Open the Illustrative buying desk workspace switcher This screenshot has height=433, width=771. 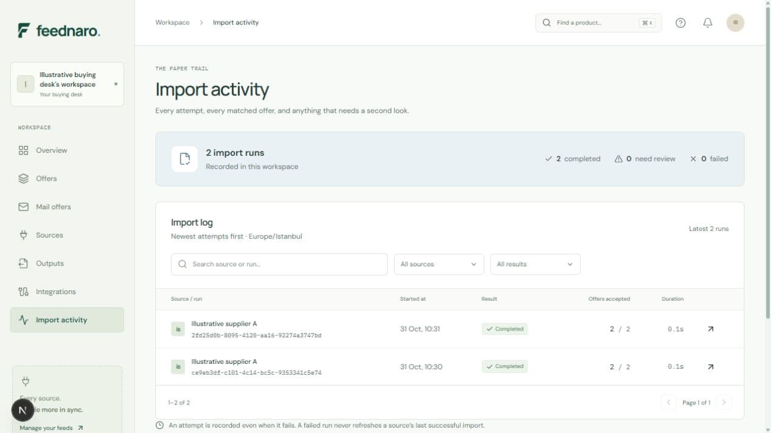[x=67, y=84]
